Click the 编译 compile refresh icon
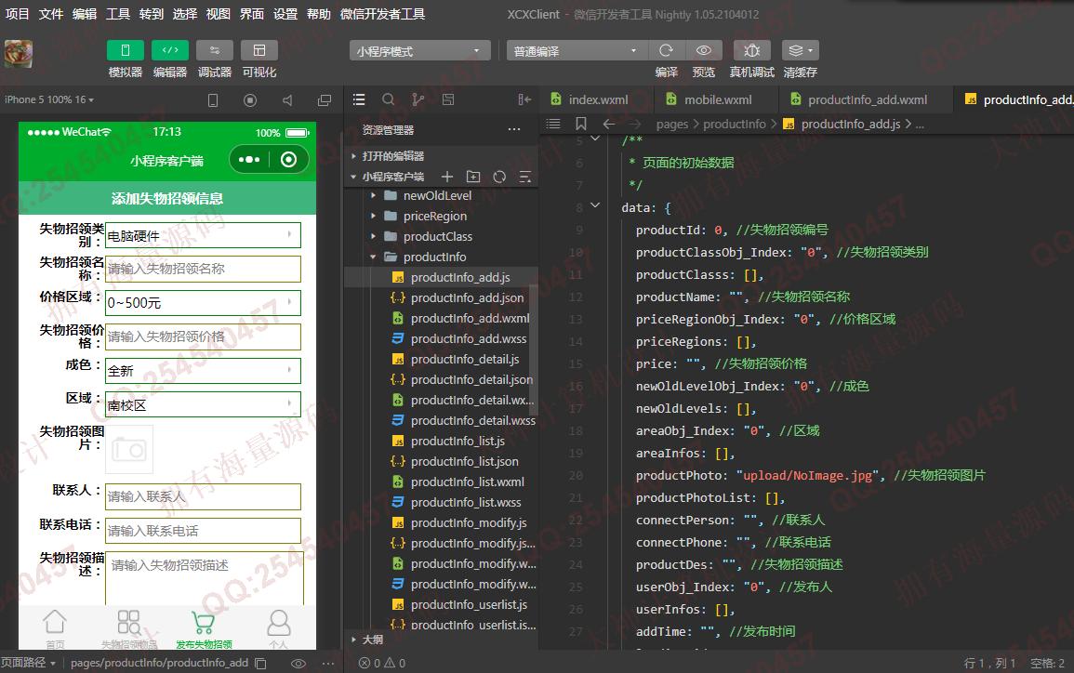This screenshot has width=1074, height=673. [x=666, y=51]
